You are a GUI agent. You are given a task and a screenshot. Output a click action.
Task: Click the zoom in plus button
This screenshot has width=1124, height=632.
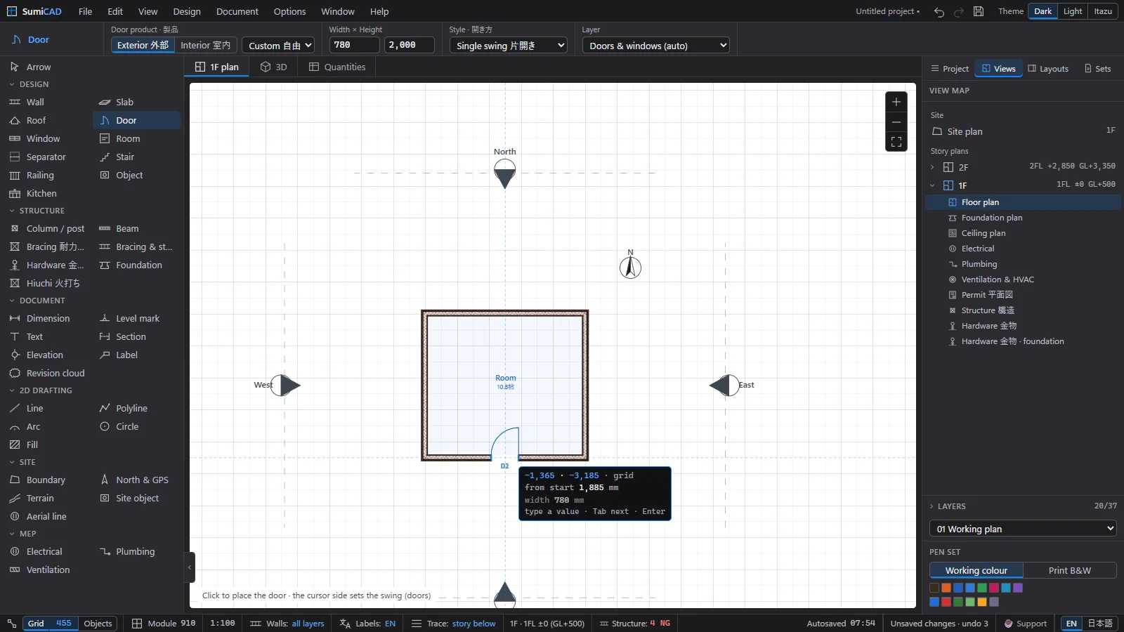896,102
